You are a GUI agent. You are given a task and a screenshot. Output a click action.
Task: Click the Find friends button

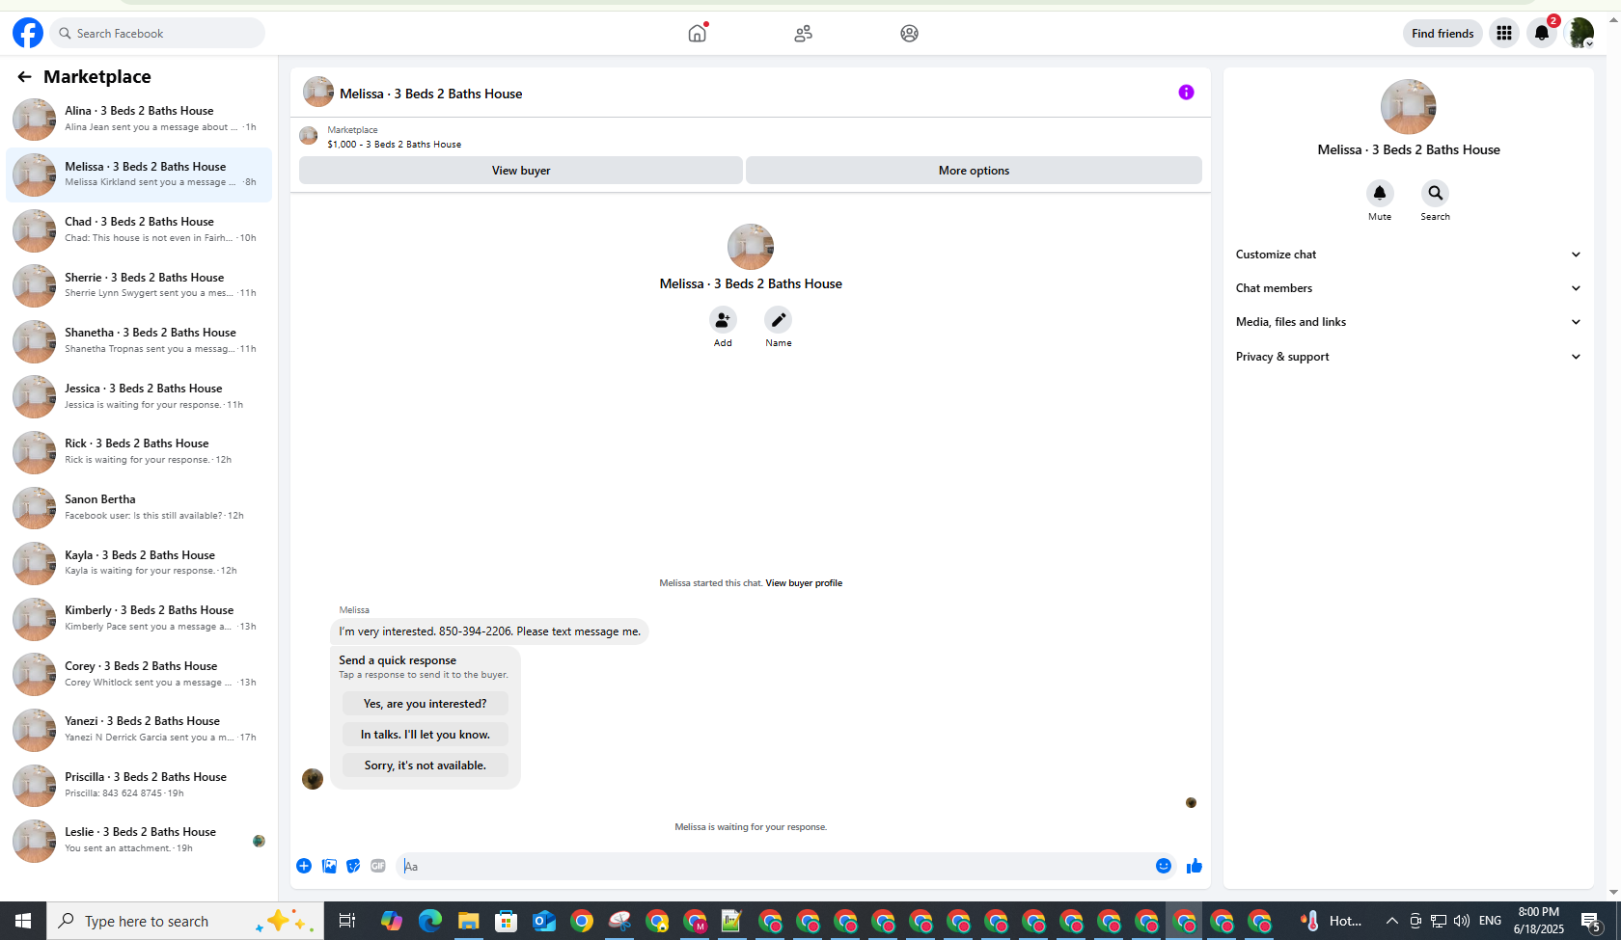[x=1442, y=34]
